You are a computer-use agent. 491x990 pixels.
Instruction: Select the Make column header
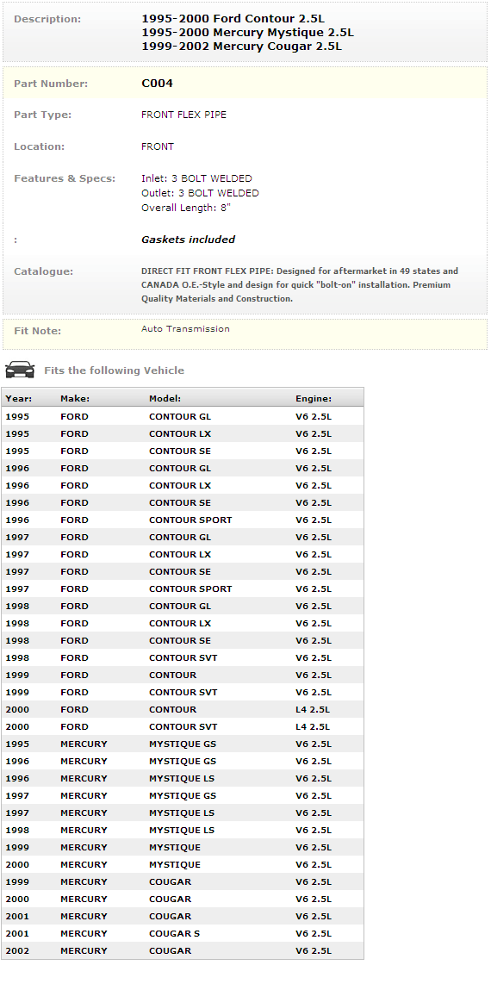pyautogui.click(x=75, y=398)
